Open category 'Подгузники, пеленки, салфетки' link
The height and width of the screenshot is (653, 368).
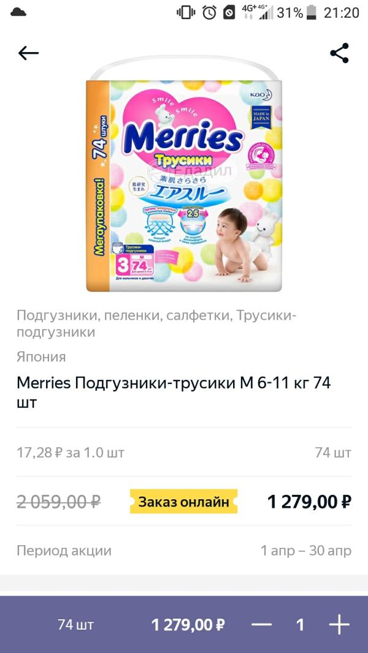click(x=124, y=315)
